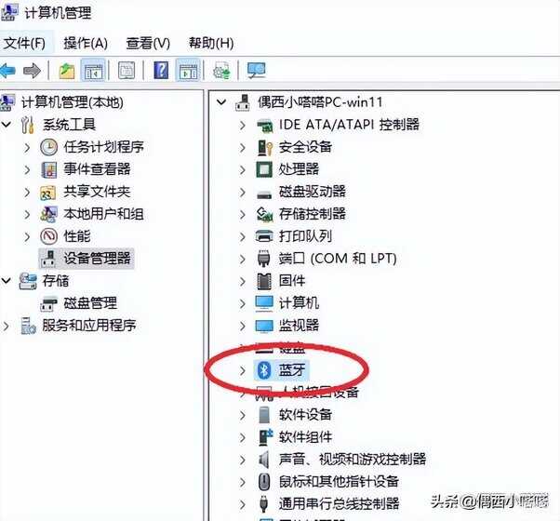Viewport: 560px width, 521px height.
Task: Expand the 蓝牙 Bluetooth node
Action: (243, 370)
